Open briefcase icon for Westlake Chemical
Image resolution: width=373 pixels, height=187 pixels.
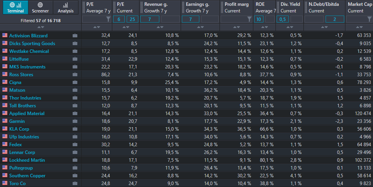click(x=75, y=51)
